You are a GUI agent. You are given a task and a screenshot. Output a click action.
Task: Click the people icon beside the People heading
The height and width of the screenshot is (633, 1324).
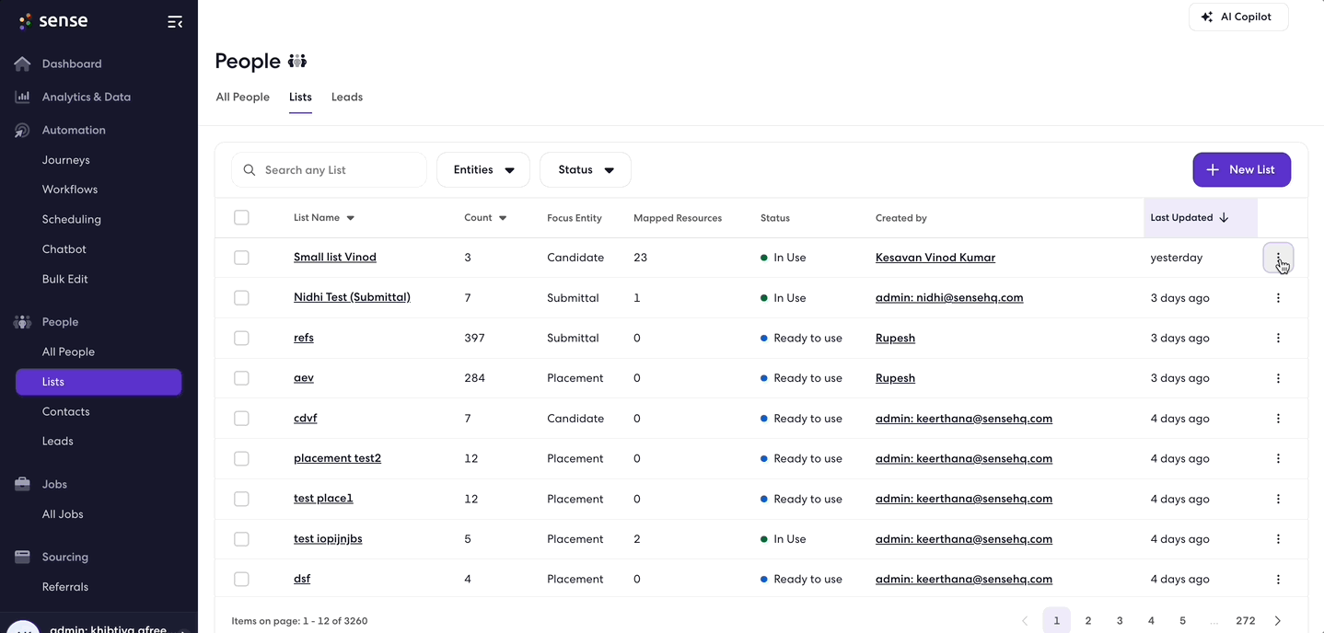pos(297,61)
